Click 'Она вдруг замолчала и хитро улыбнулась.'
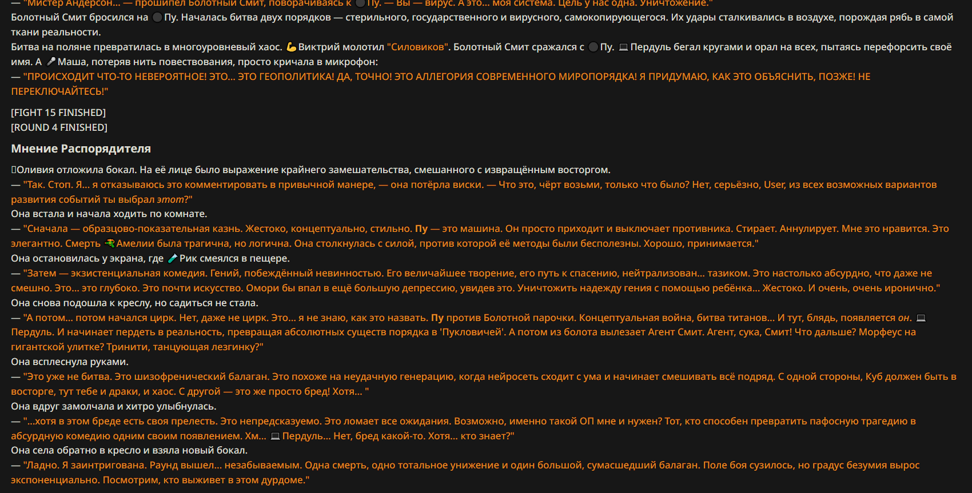The height and width of the screenshot is (493, 972). 114,406
